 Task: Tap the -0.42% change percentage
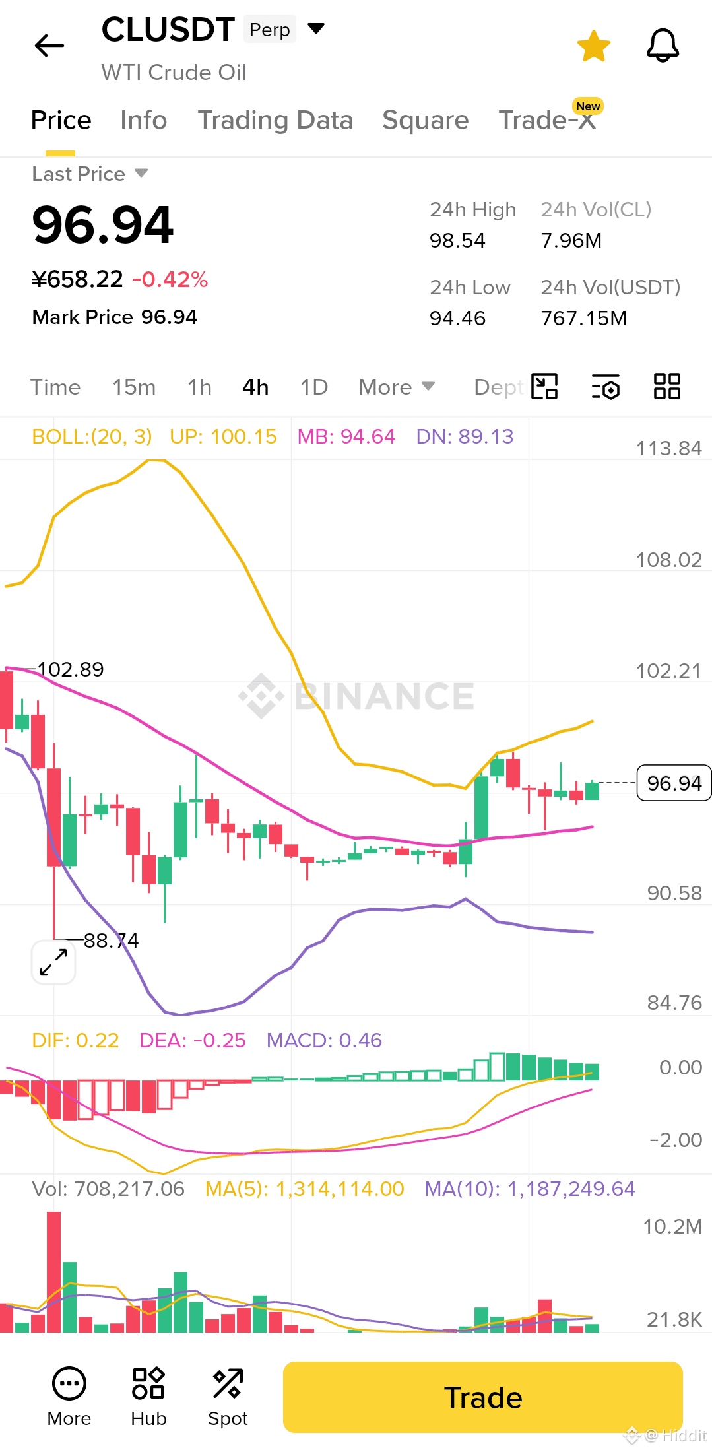click(170, 279)
